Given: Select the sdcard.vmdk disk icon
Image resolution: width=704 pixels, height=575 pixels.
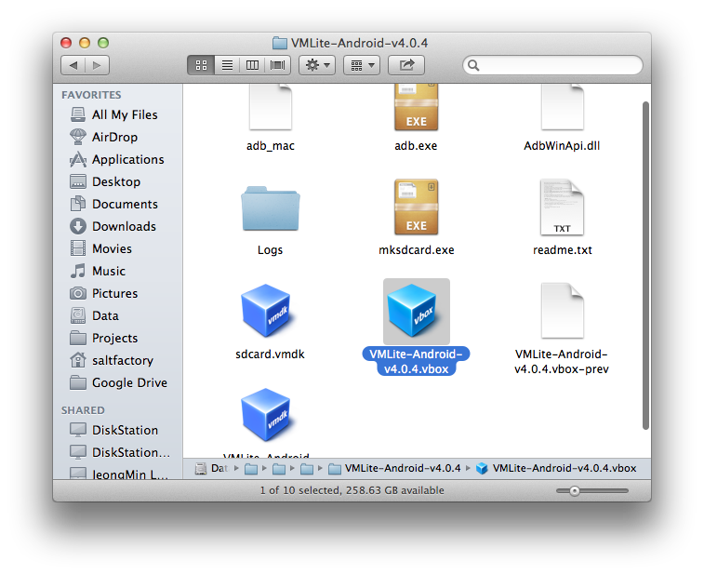Looking at the screenshot, I should coord(269,311).
